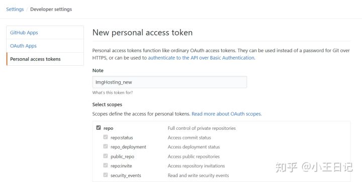Click the Note input field
The width and height of the screenshot is (362, 182).
169,82
